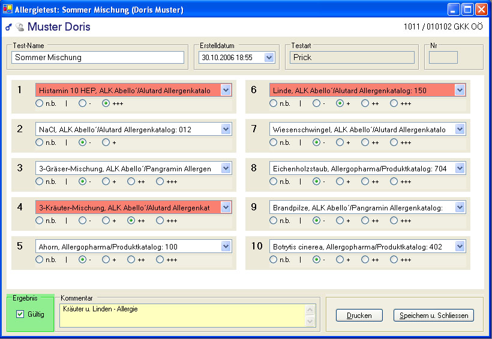Maximize the Allergietest window
Viewport: 492px width, 339px height.
(x=467, y=10)
